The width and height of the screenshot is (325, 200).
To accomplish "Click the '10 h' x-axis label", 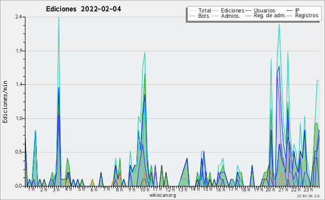I will tap(145, 189).
